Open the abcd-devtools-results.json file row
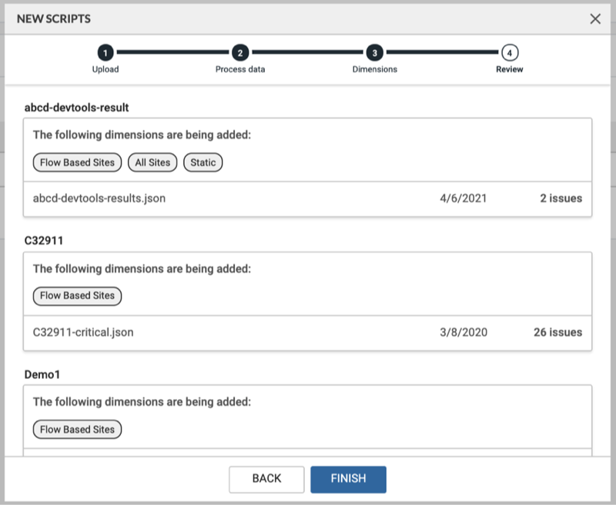Viewport: 616px width, 505px height. coord(99,198)
